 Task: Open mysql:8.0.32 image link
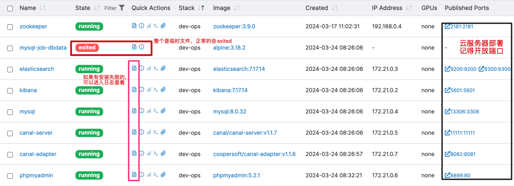pyautogui.click(x=229, y=111)
